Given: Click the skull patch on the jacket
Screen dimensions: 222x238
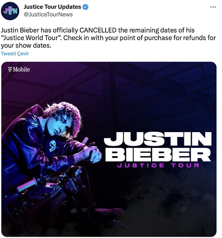Looking at the screenshot, I should (x=52, y=146).
